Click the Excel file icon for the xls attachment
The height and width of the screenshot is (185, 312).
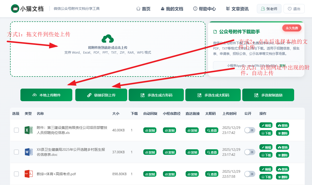point(28,130)
